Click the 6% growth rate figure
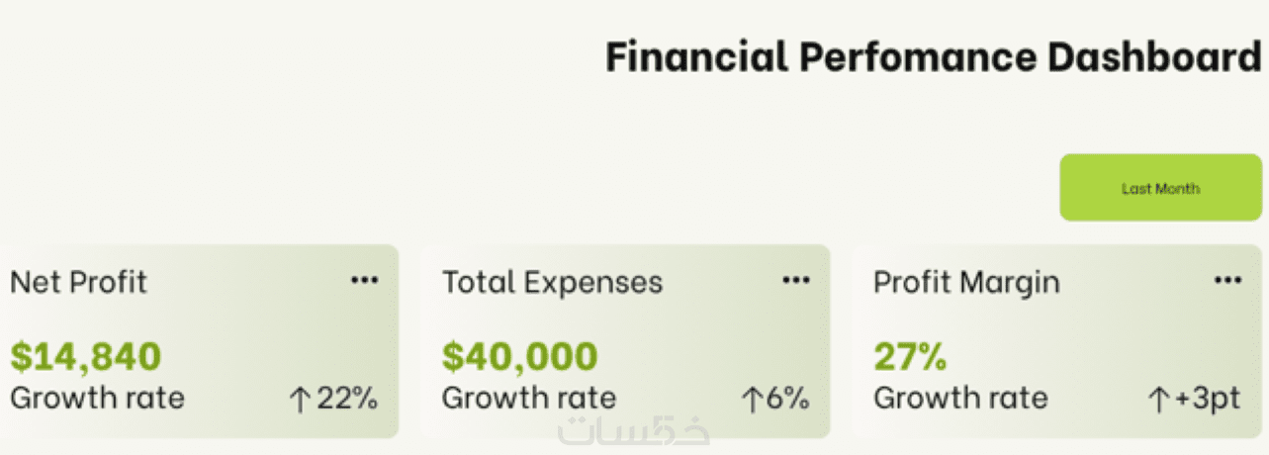The height and width of the screenshot is (455, 1269). pyautogui.click(x=787, y=400)
